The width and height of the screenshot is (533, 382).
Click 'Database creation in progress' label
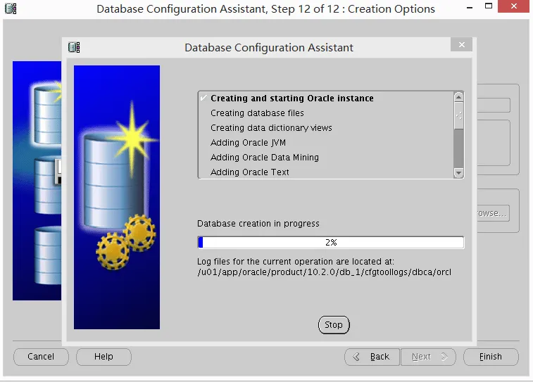point(258,224)
